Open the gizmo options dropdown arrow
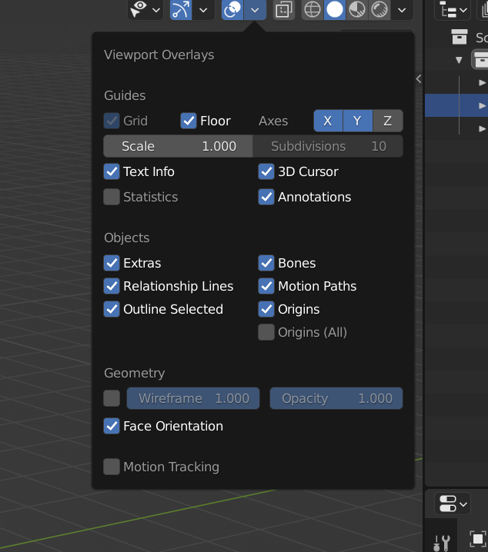Viewport: 488px width, 552px height. (x=203, y=9)
